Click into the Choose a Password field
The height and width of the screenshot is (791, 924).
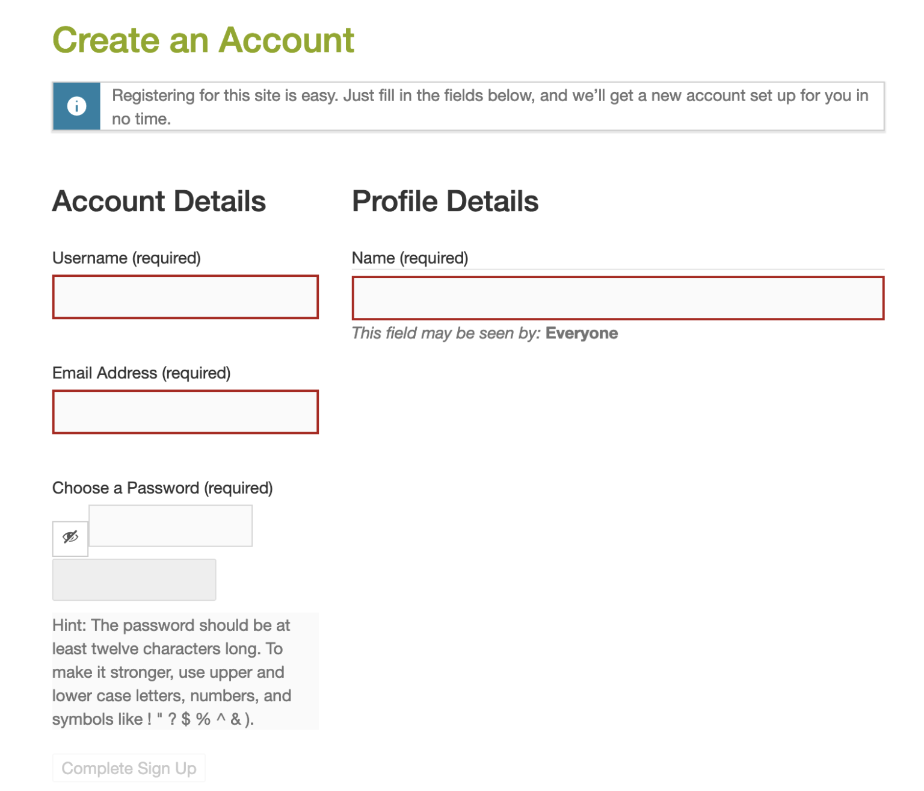[171, 526]
